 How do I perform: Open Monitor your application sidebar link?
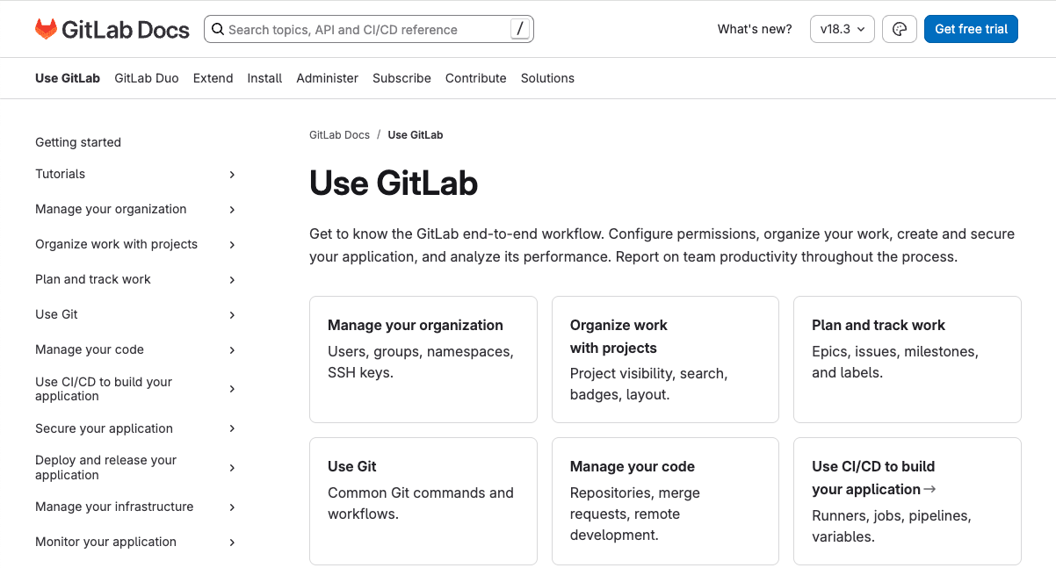tap(105, 542)
